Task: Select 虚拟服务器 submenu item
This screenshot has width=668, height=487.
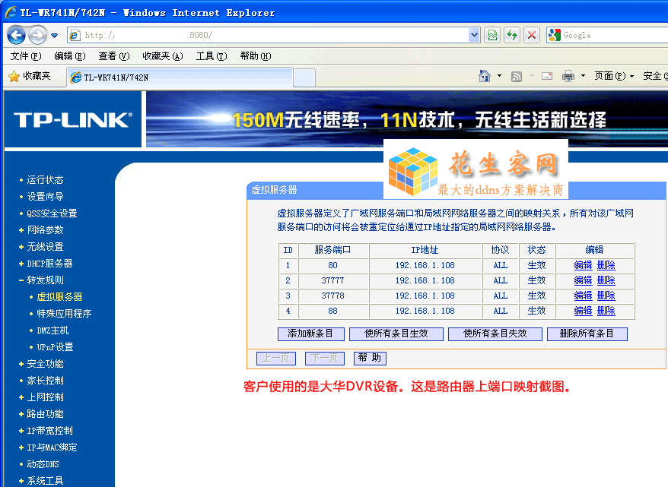Action: click(59, 297)
